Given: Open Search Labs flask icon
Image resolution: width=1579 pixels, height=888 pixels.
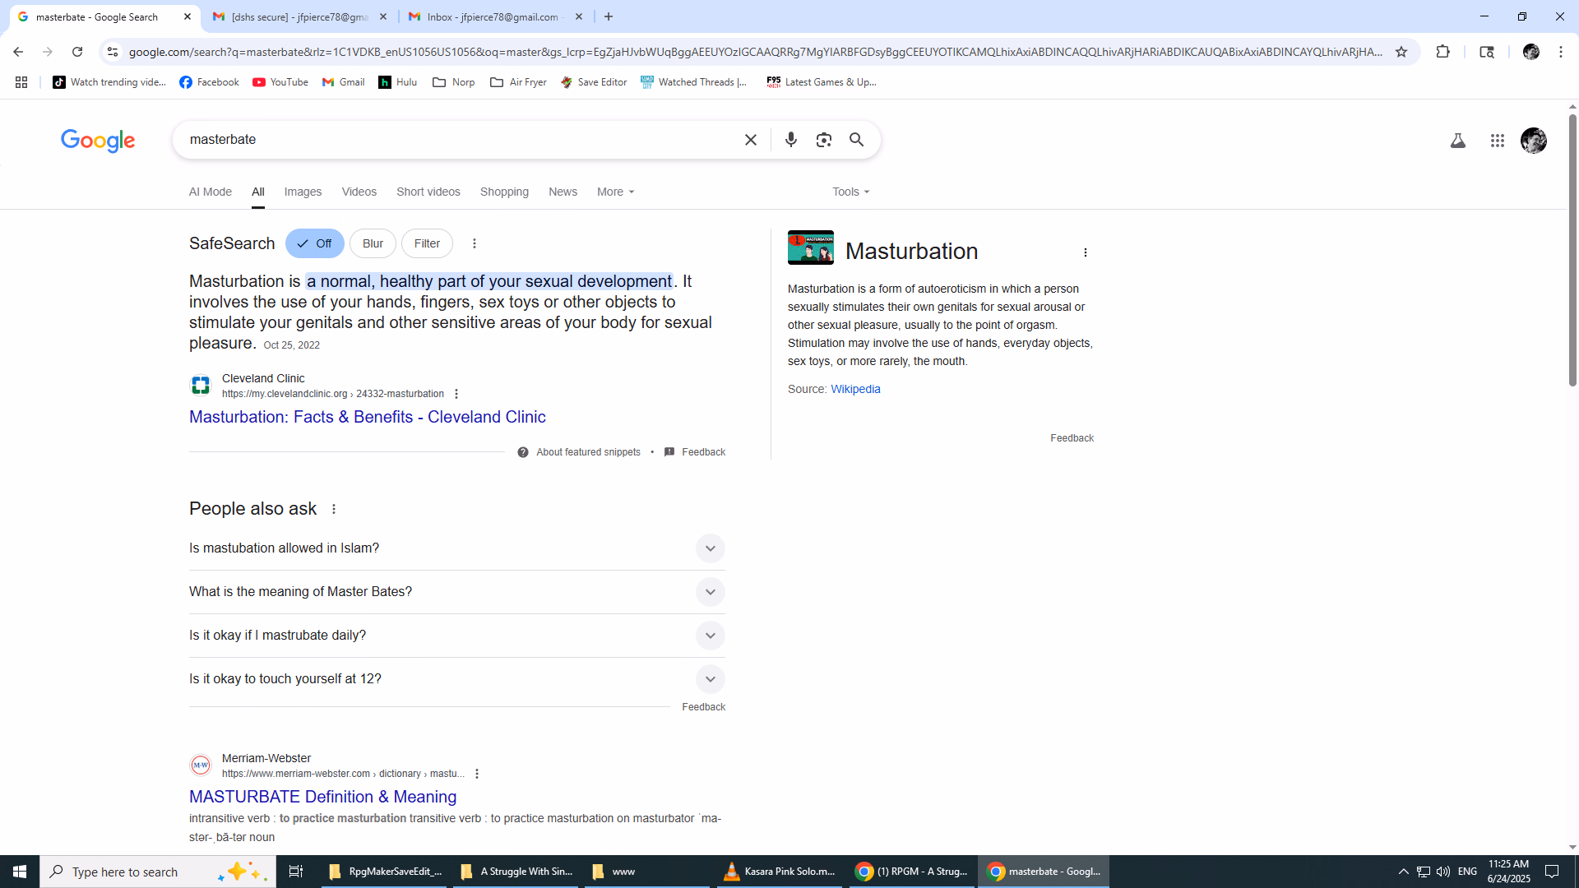Looking at the screenshot, I should 1457,141.
